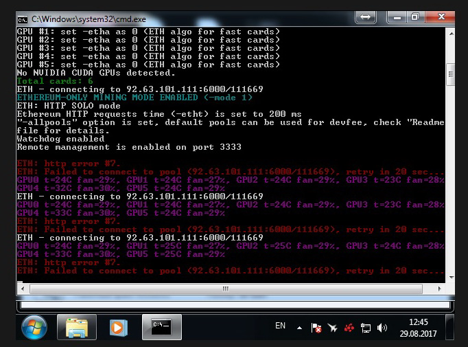Expand the hidden tray icons arrow
Image resolution: width=468 pixels, height=347 pixels.
coord(299,328)
